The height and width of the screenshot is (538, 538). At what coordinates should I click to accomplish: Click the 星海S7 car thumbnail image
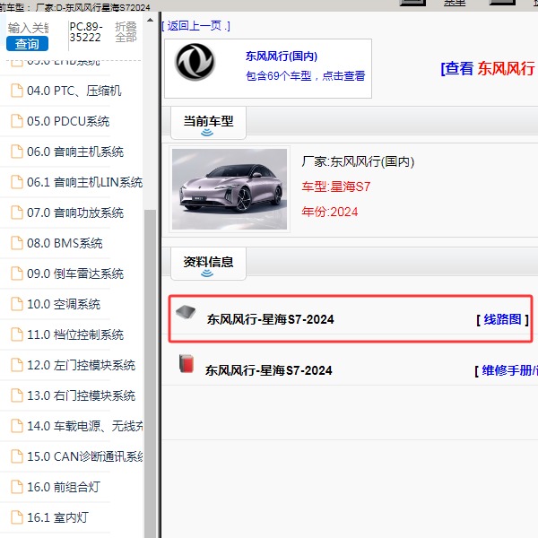click(230, 189)
